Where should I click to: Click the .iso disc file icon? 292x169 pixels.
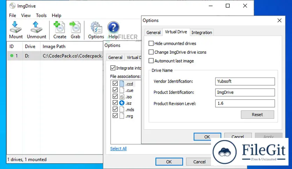point(122,97)
